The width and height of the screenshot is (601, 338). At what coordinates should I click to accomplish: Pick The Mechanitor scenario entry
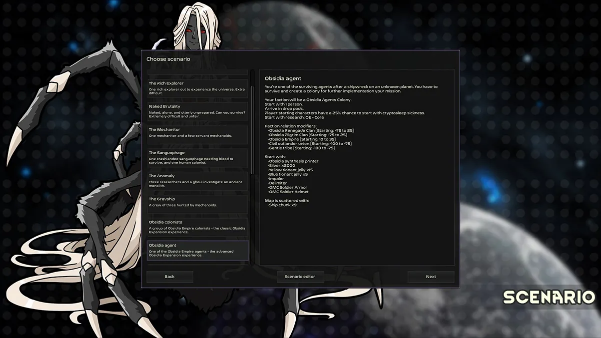tap(197, 132)
